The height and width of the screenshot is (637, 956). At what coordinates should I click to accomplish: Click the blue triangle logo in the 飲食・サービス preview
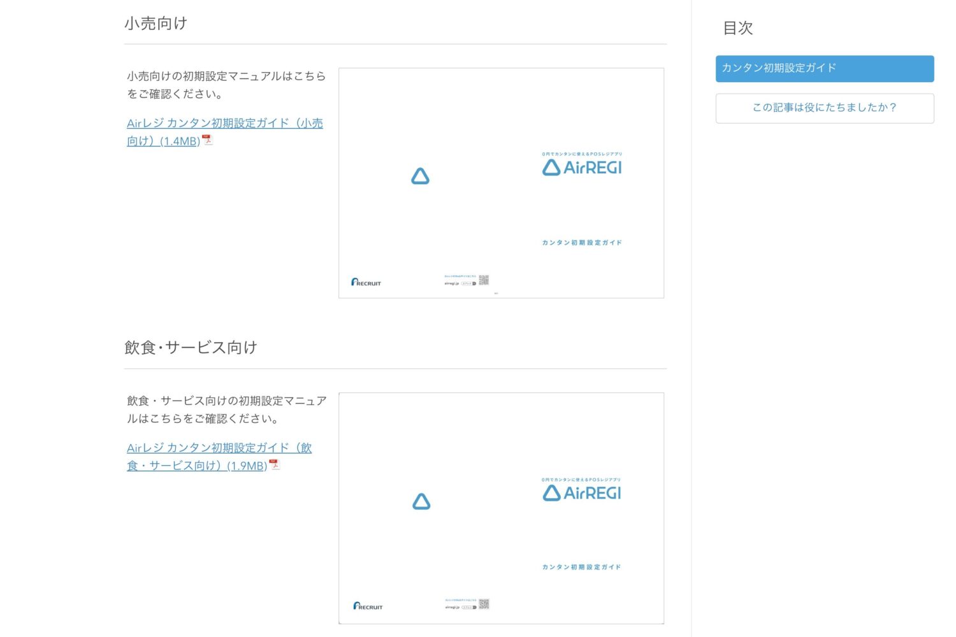click(421, 501)
